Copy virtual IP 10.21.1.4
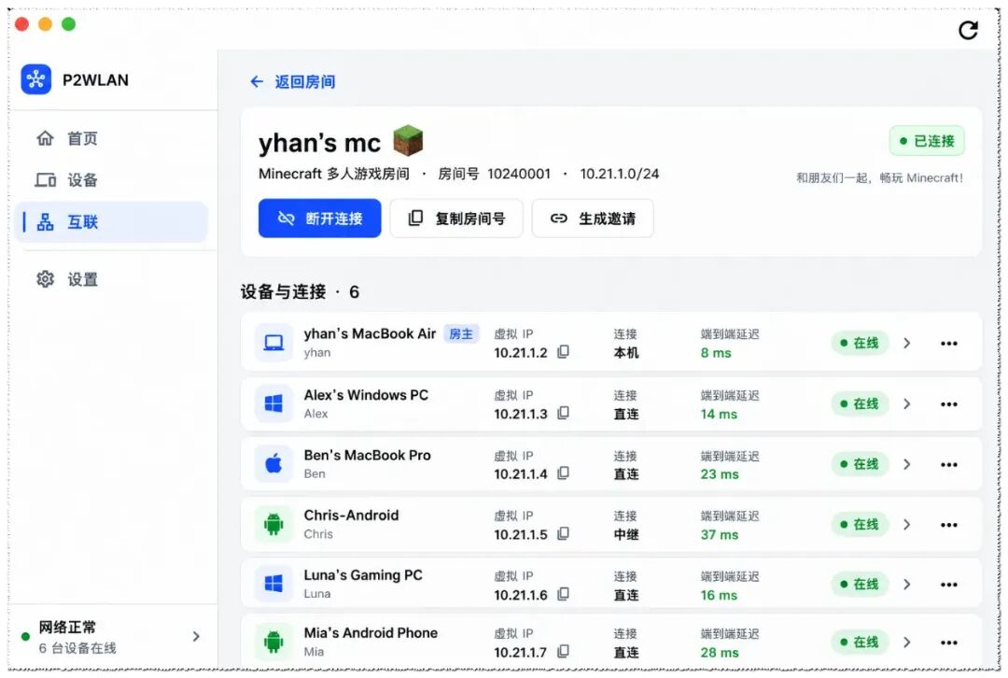This screenshot has height=678, width=1008. point(563,473)
